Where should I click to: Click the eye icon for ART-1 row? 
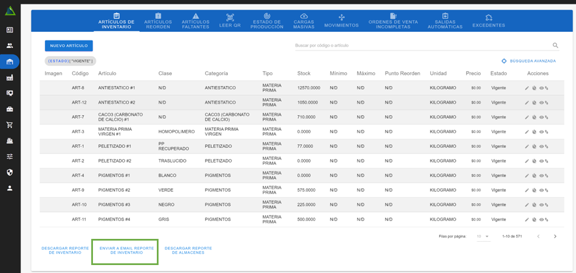(x=541, y=146)
